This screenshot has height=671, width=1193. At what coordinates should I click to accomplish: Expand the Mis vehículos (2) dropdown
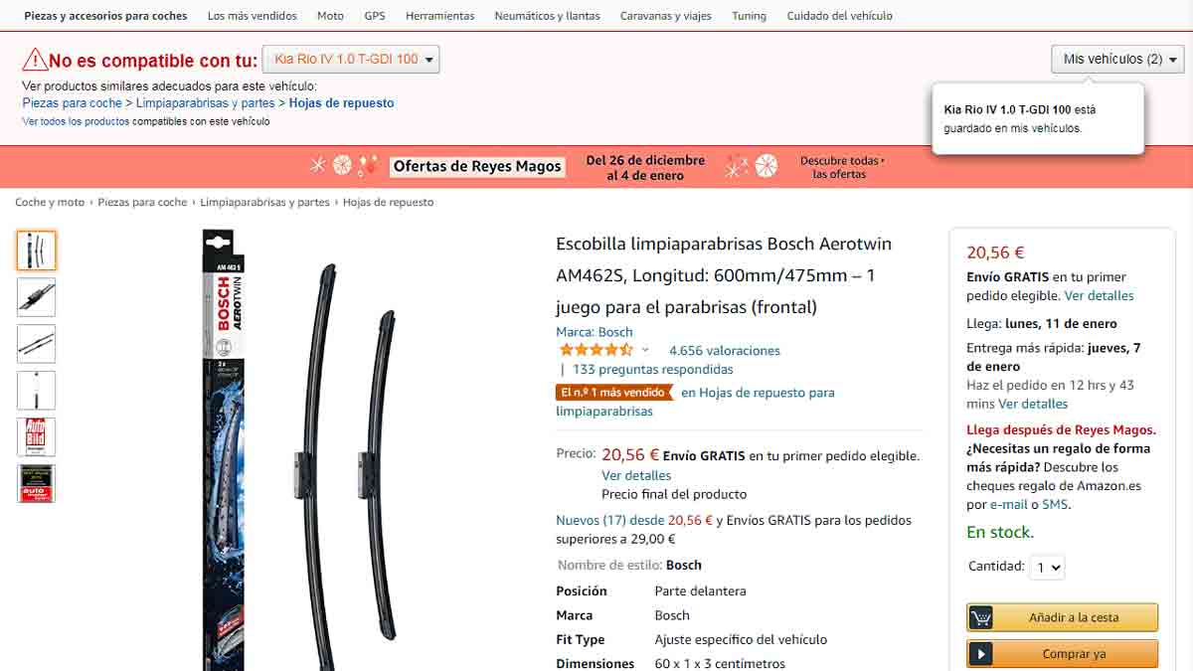(x=1117, y=60)
